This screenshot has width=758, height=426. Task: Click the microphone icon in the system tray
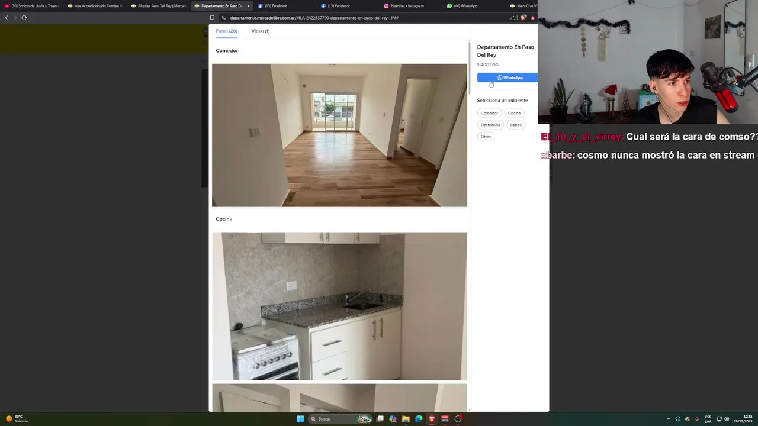[x=696, y=419]
